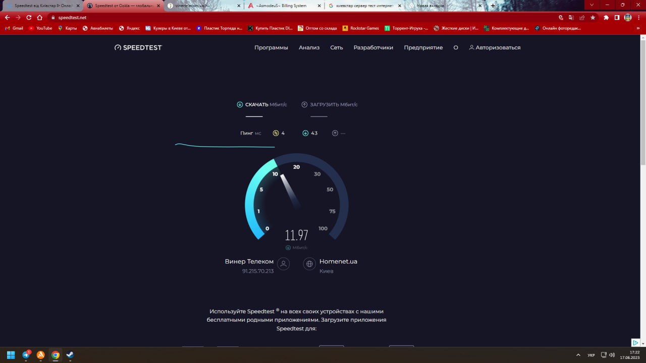Open the Авиабилеты bookmark

(x=98, y=28)
